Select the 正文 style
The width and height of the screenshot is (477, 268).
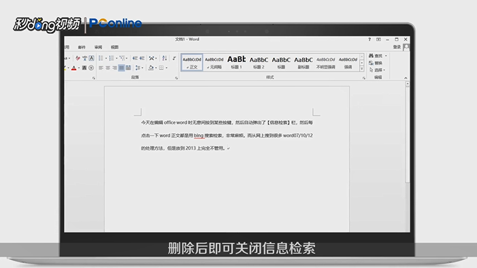point(192,63)
